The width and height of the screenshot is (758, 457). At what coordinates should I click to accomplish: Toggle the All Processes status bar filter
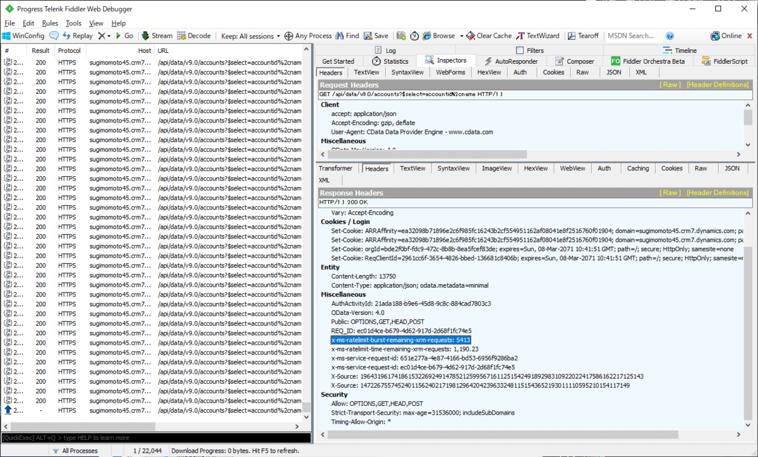[x=75, y=451]
